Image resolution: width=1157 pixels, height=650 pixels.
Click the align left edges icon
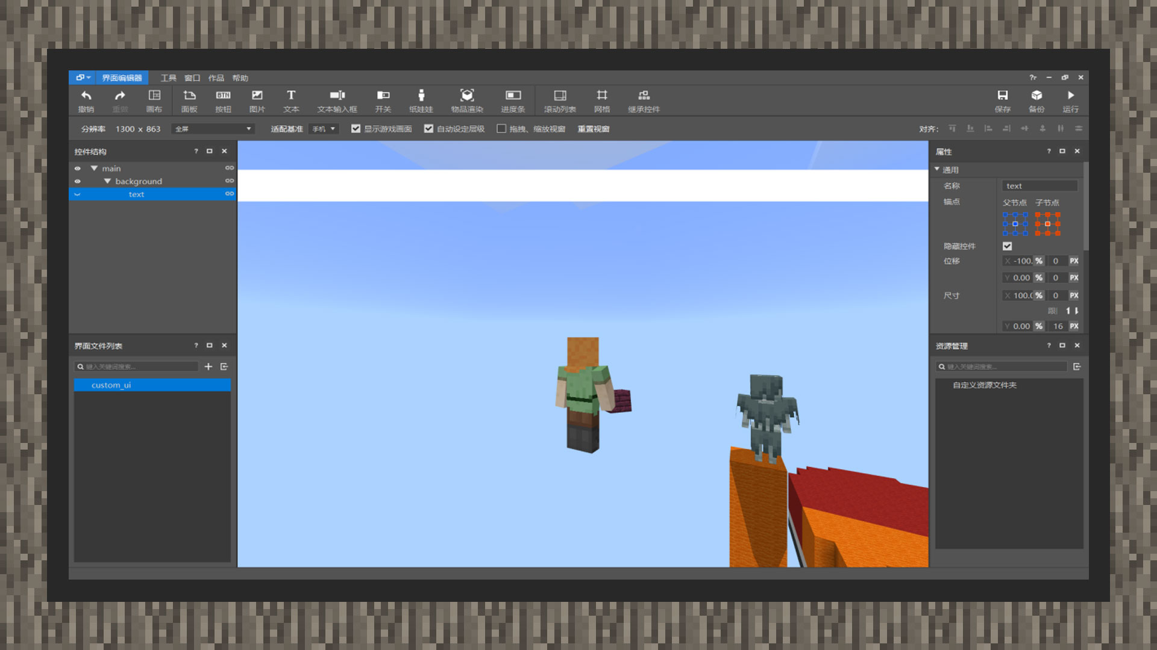pos(988,128)
